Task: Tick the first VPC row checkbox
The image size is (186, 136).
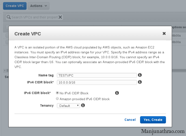Action: pos(7,35)
